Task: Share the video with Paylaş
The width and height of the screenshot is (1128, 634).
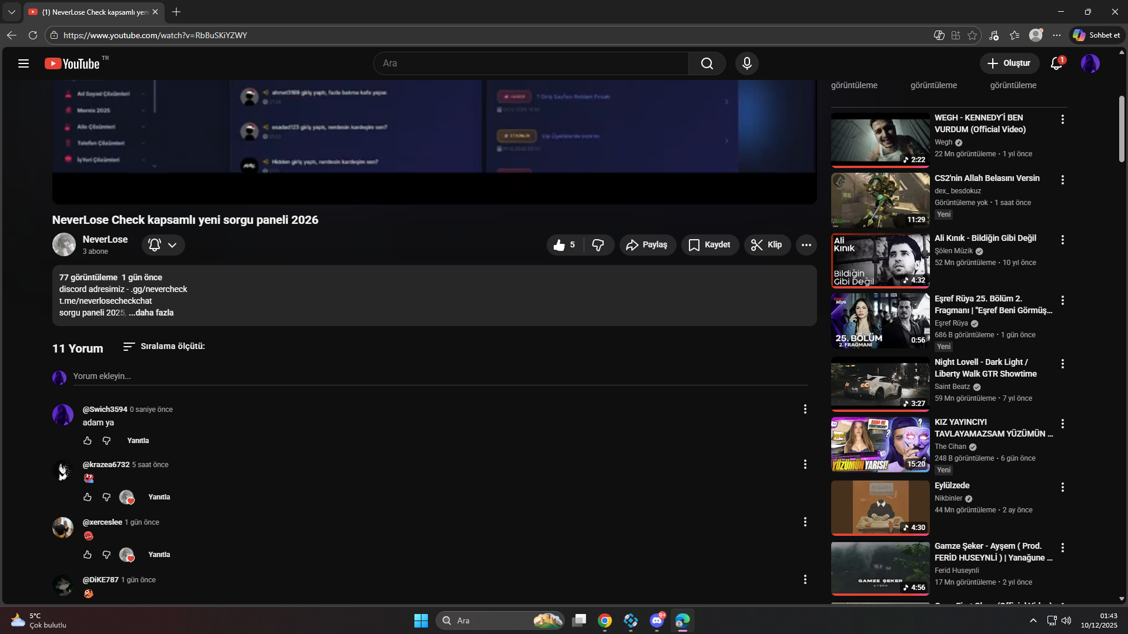Action: tap(647, 245)
